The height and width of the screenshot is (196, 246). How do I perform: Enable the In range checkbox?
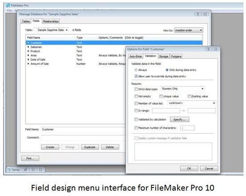(x=136, y=111)
